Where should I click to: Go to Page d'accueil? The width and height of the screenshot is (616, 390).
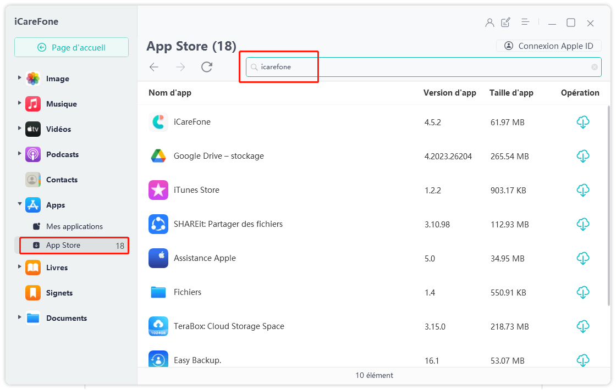(71, 47)
